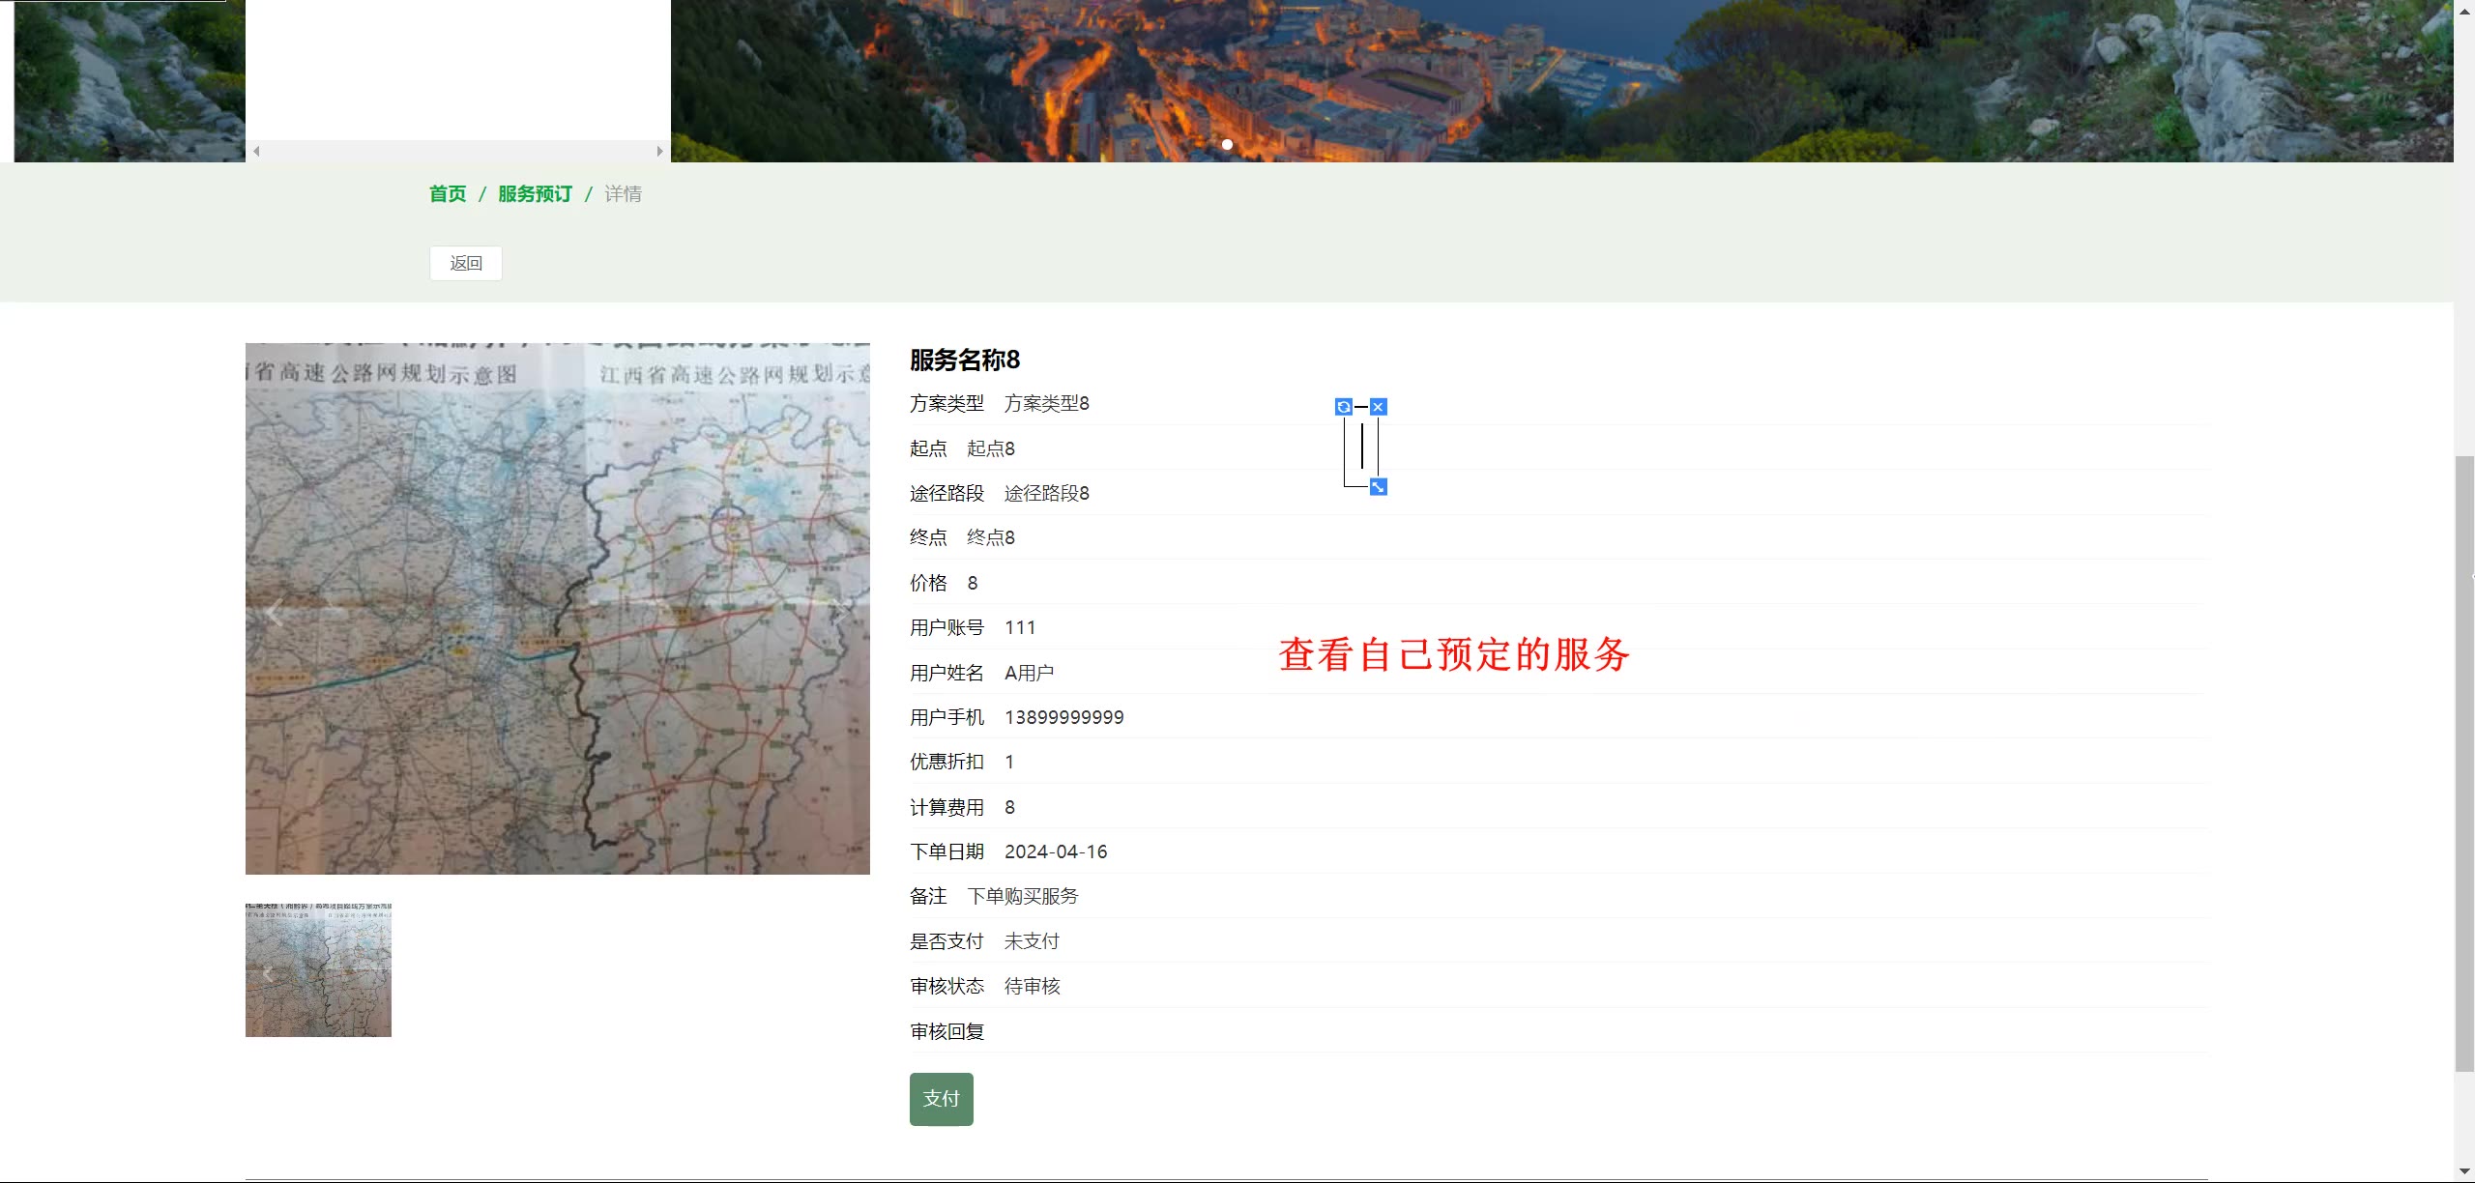The height and width of the screenshot is (1183, 2475).
Task: Click the red 查看自己预定的服务 annotation text
Action: (x=1453, y=654)
